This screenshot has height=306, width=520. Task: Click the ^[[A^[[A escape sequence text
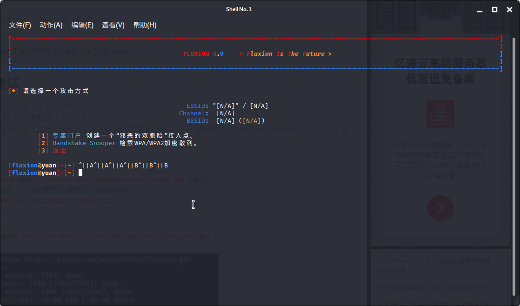[x=123, y=166]
